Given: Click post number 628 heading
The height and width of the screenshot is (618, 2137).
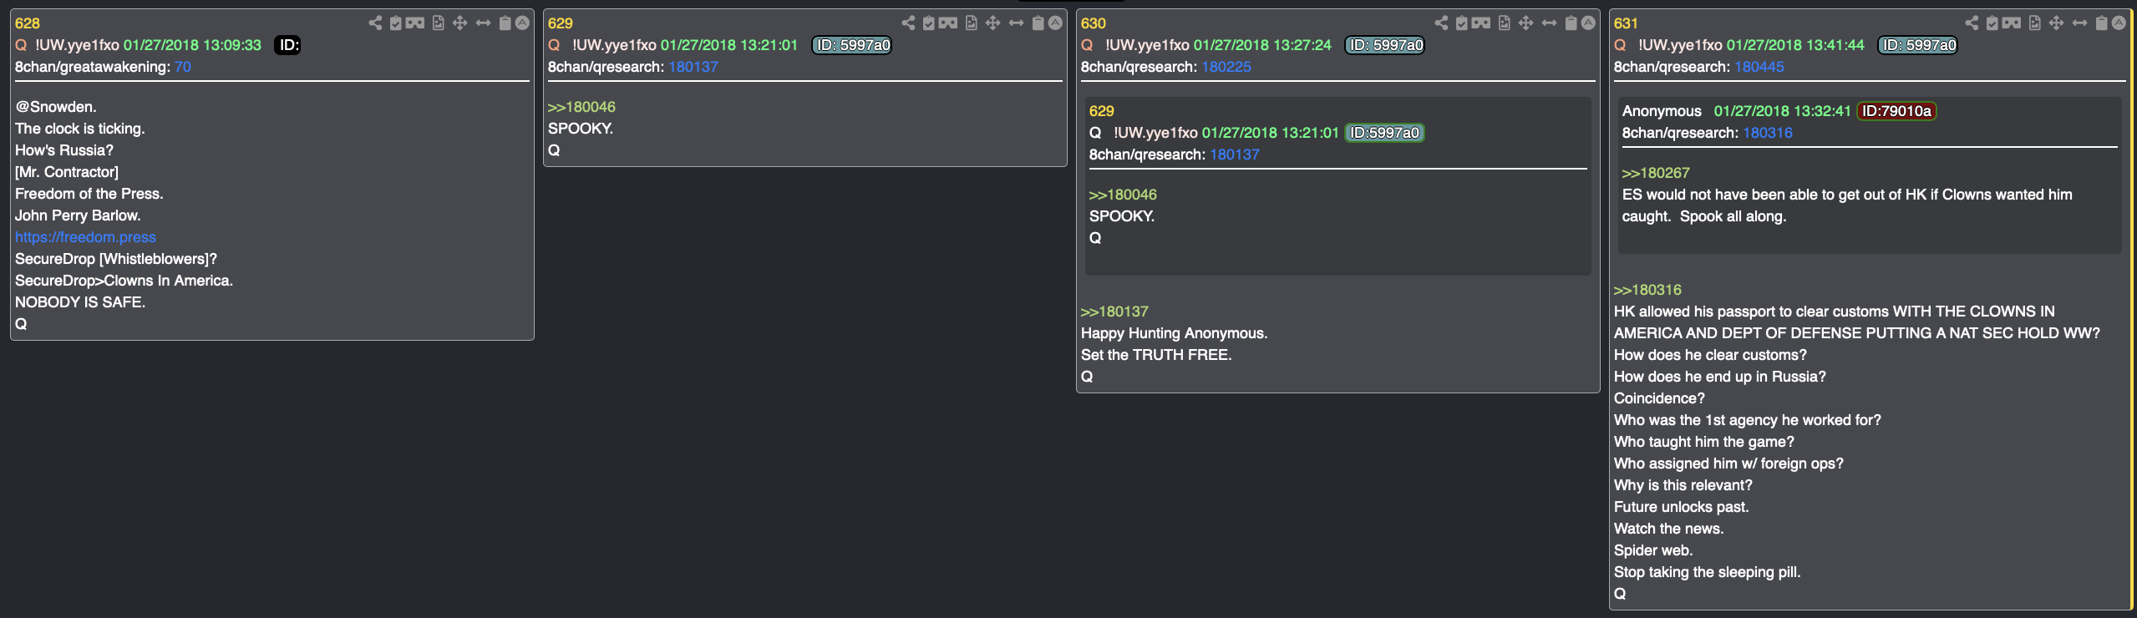Looking at the screenshot, I should pos(28,23).
